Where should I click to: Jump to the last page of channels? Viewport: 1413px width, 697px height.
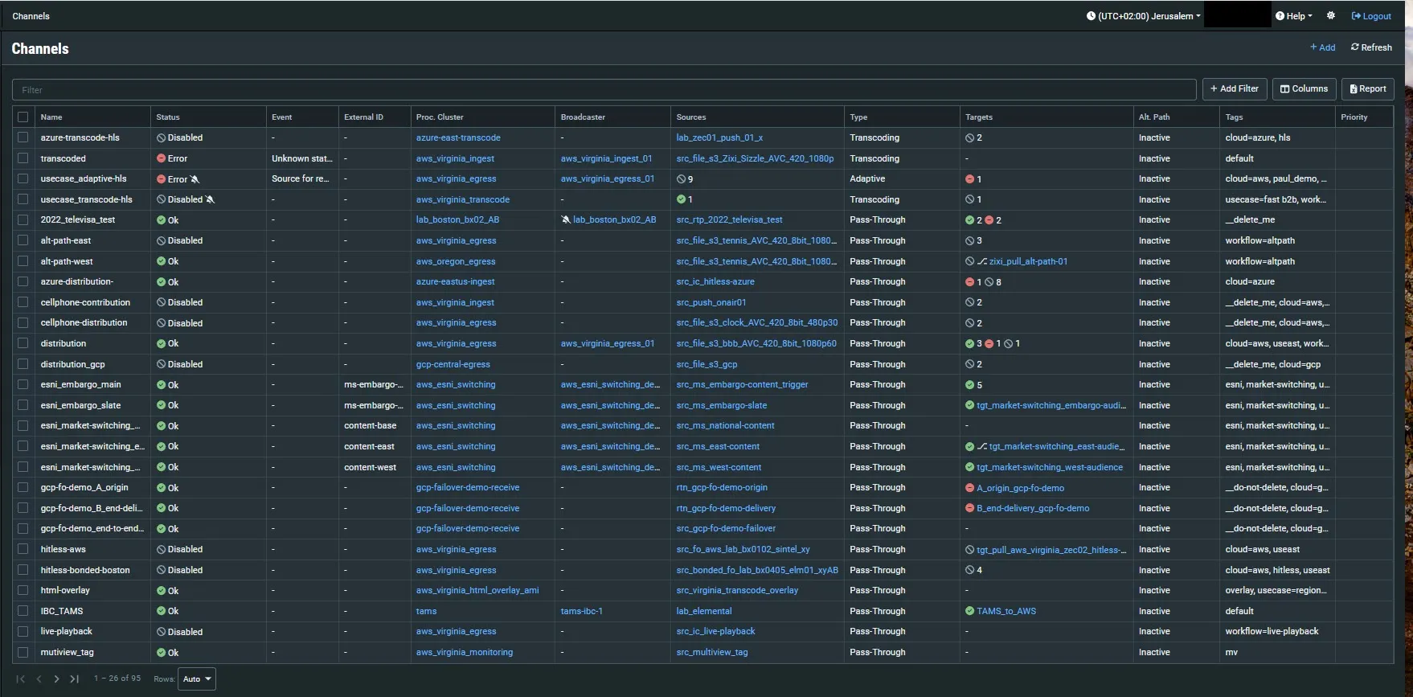(74, 679)
